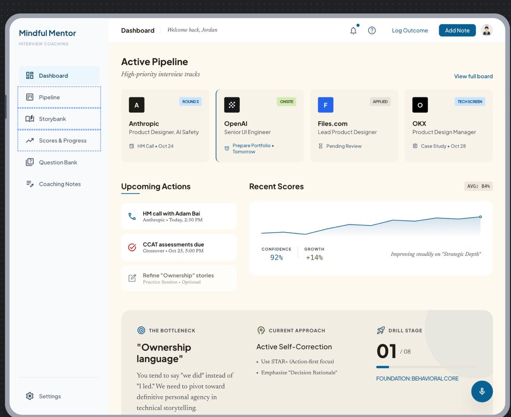Click the ROUND 3 badge on Anthropic
The height and width of the screenshot is (417, 511).
(190, 102)
